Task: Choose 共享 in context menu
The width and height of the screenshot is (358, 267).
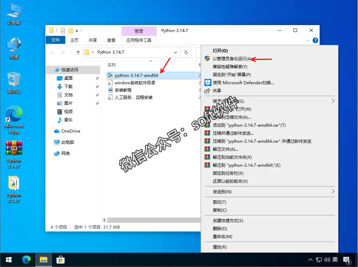Action: [x=269, y=91]
